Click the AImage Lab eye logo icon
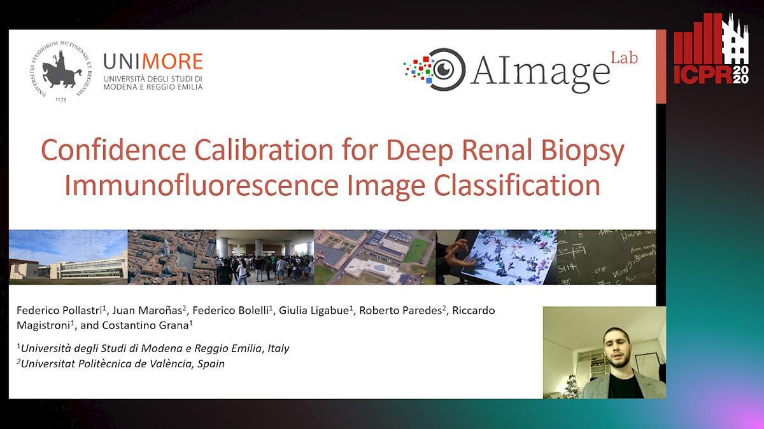The width and height of the screenshot is (764, 429). (x=436, y=69)
